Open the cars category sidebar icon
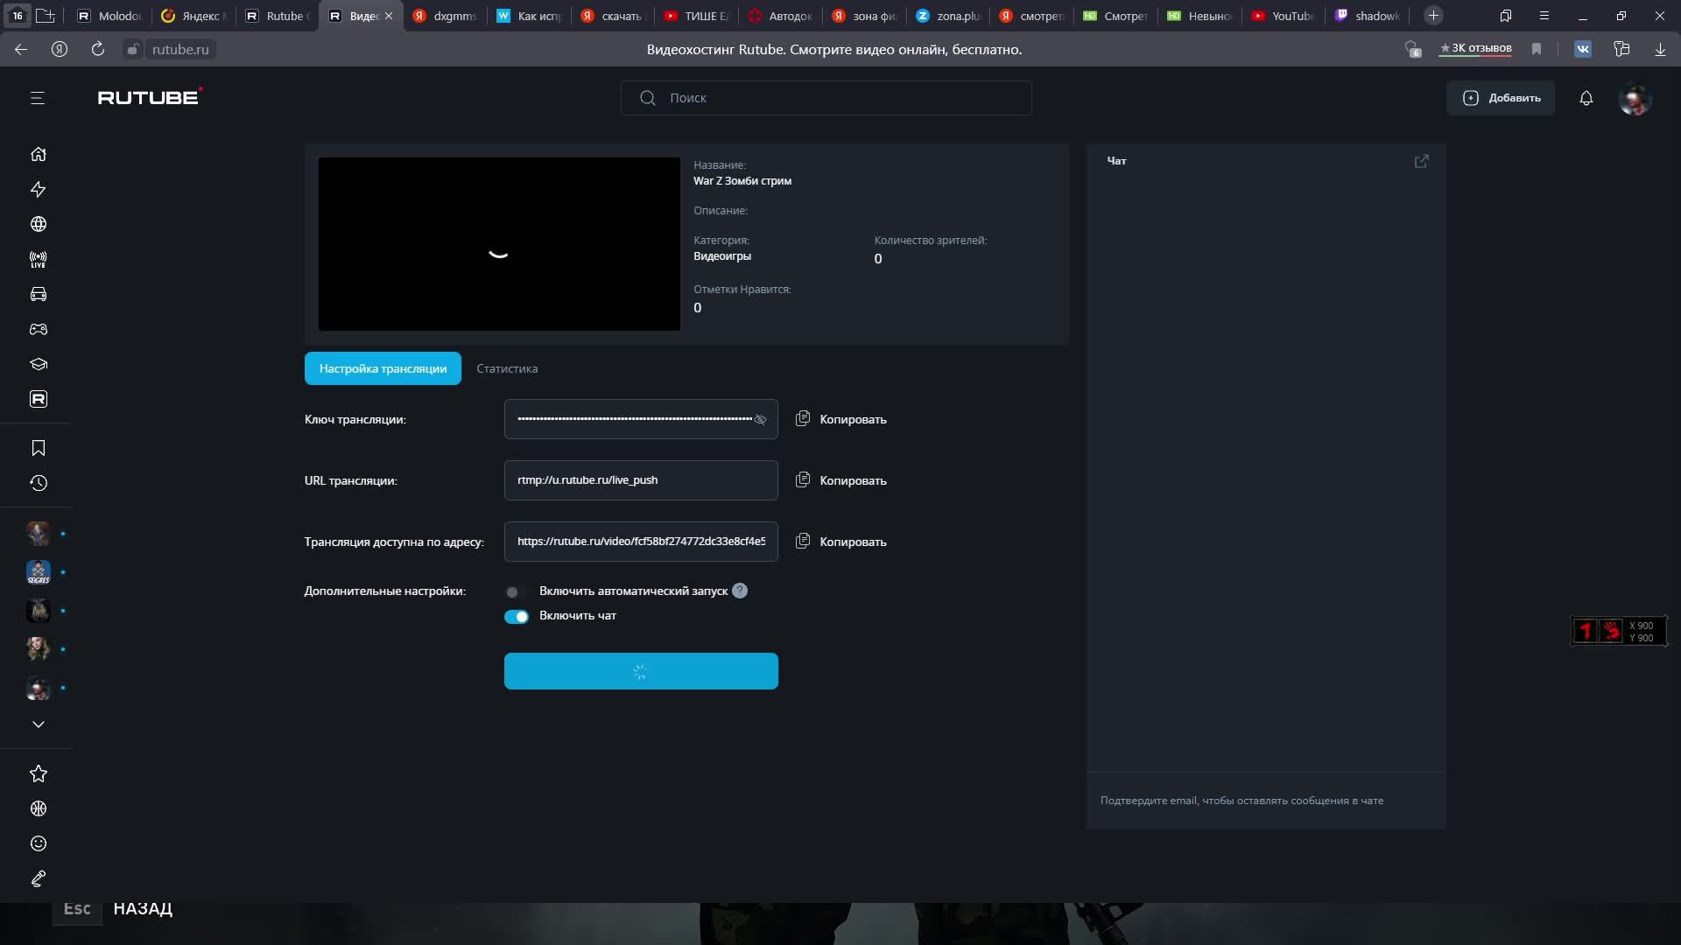The height and width of the screenshot is (945, 1681). [38, 294]
